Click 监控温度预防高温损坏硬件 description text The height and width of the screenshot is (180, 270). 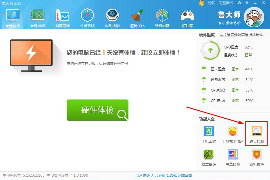click(241, 35)
